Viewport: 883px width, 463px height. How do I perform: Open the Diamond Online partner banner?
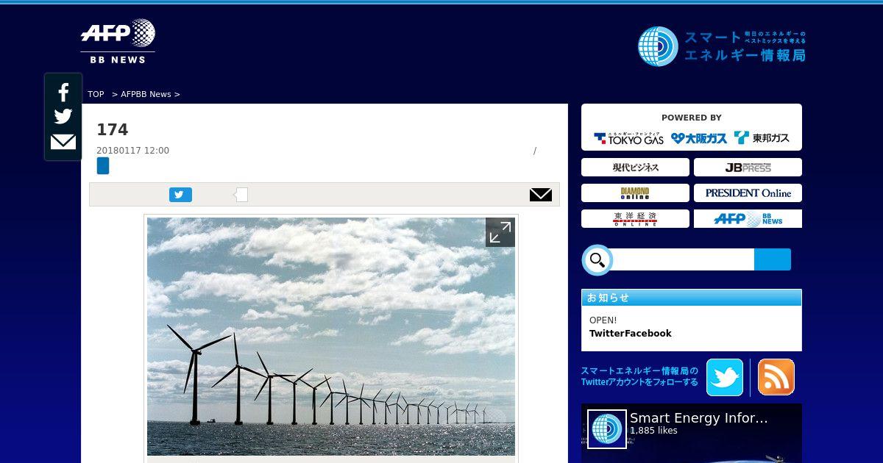[636, 193]
